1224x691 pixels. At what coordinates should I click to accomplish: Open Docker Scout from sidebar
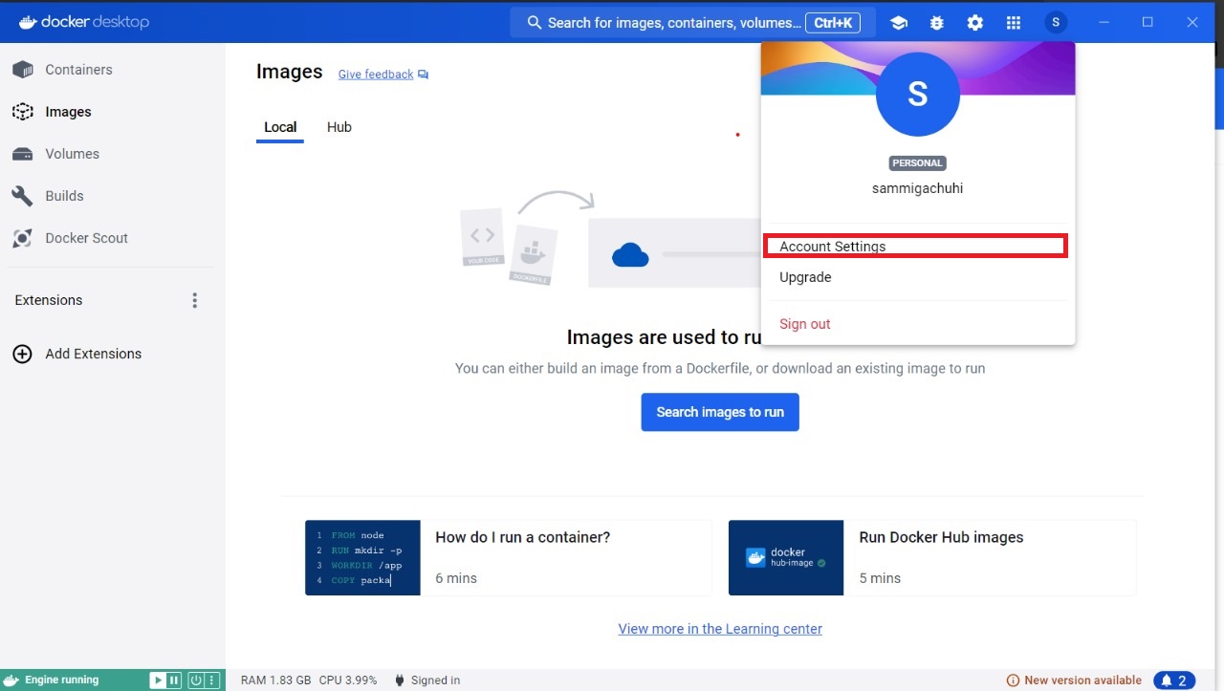click(x=70, y=238)
